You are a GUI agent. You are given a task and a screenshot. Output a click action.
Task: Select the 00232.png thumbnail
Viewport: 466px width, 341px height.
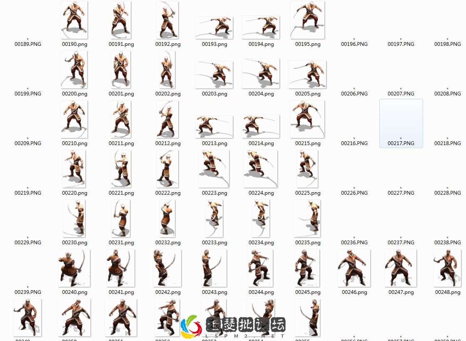[167, 218]
